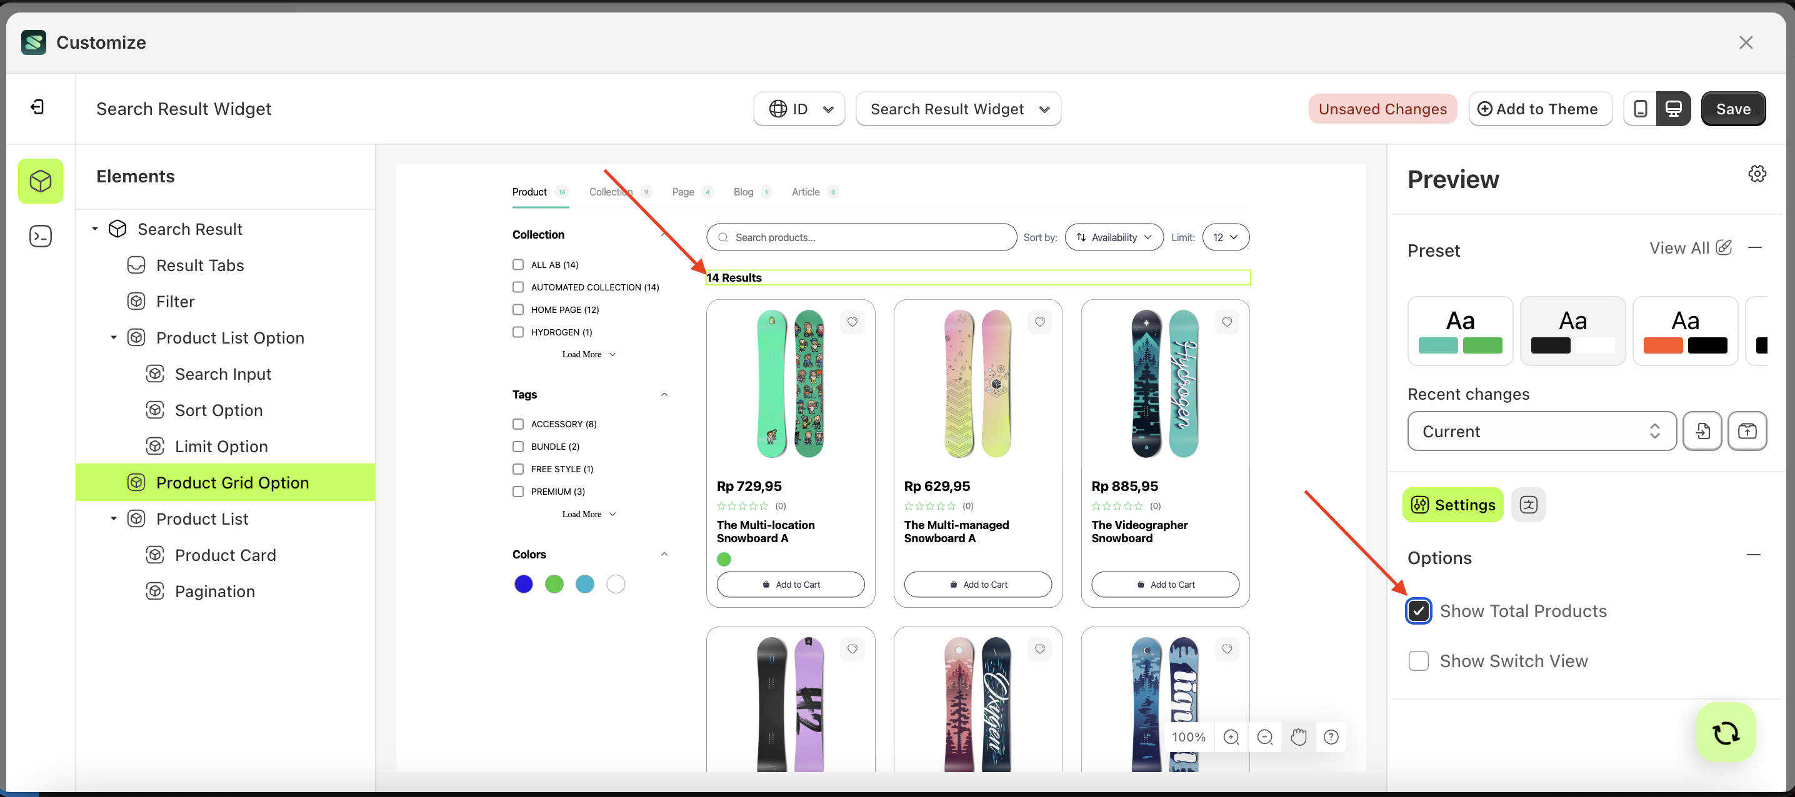The height and width of the screenshot is (797, 1795).
Task: Switch to the Blog results tab
Action: tap(742, 192)
